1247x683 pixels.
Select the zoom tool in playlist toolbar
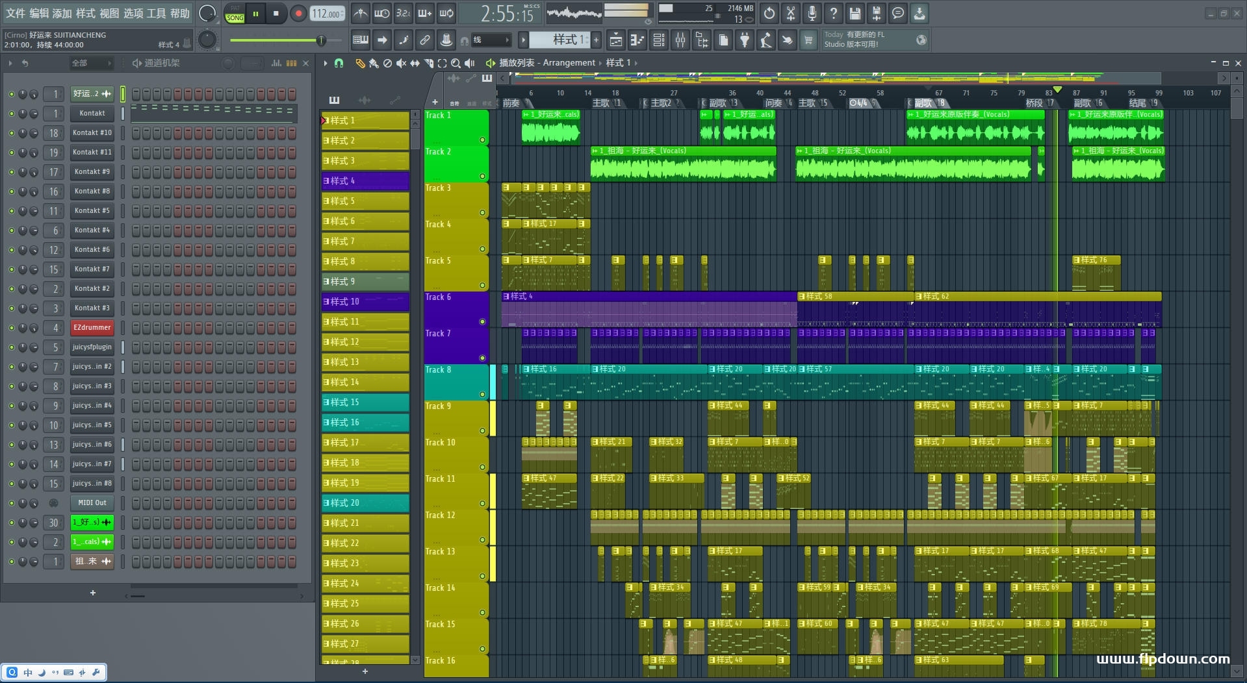click(456, 63)
